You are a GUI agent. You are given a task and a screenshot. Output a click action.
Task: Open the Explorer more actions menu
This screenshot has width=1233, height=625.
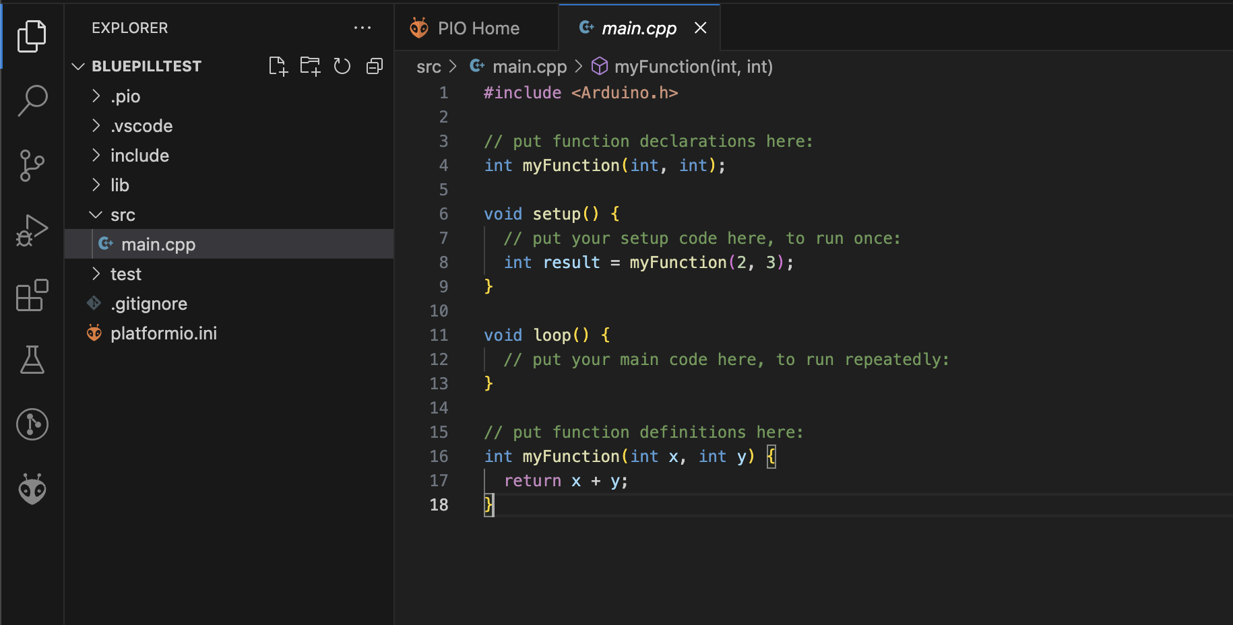362,28
